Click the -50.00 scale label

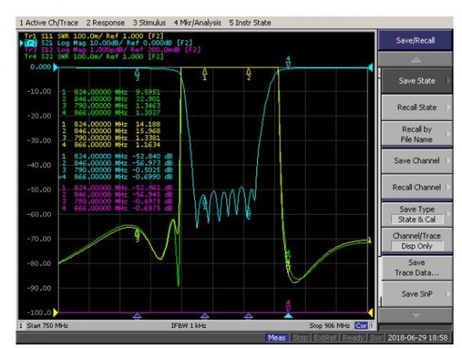(x=39, y=189)
